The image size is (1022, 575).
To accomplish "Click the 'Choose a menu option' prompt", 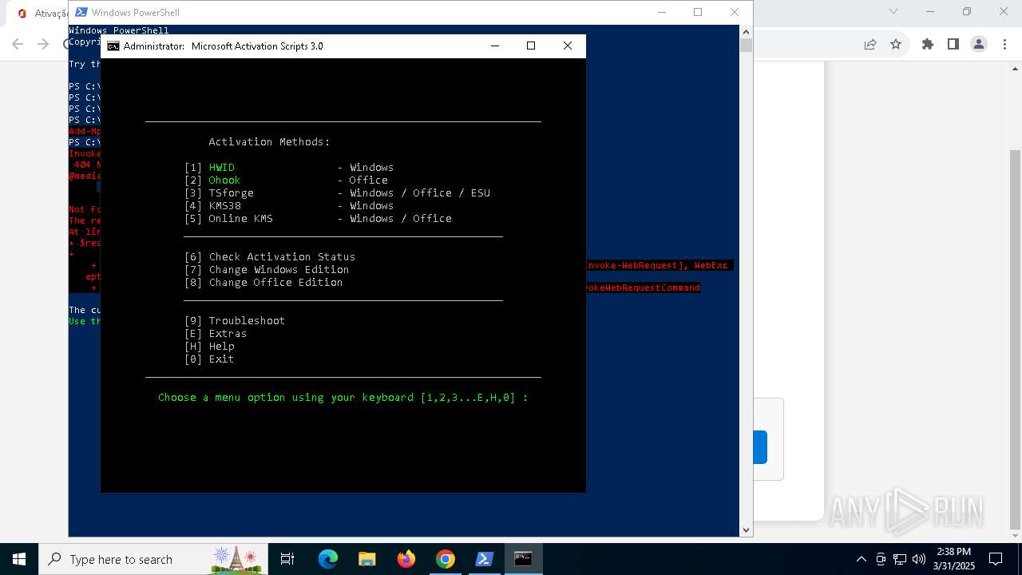I will (343, 398).
